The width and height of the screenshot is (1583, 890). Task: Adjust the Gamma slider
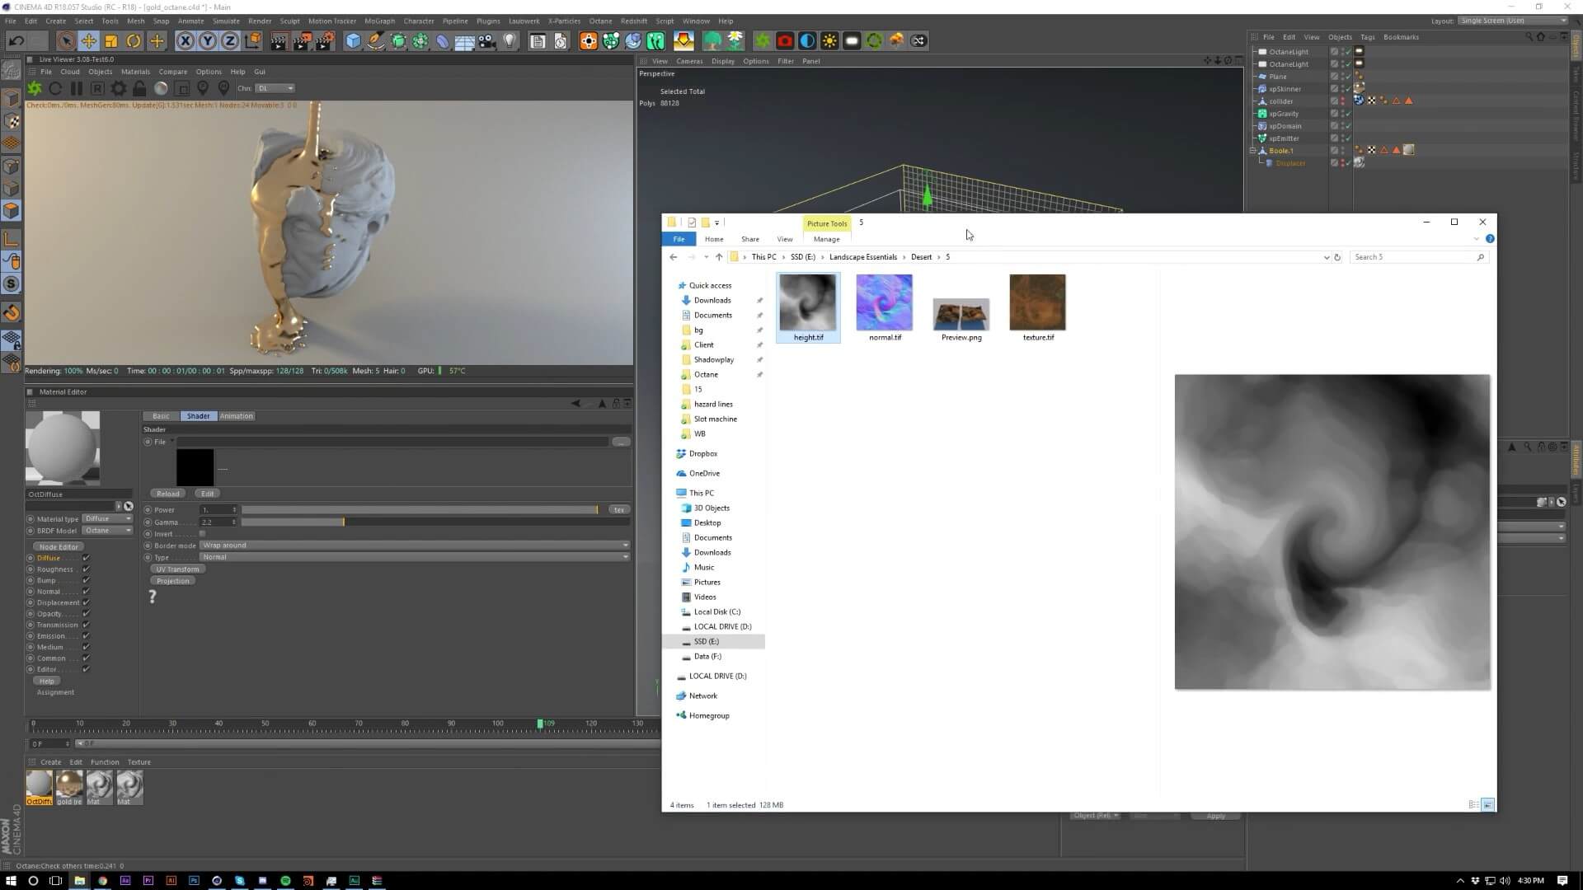pos(344,522)
